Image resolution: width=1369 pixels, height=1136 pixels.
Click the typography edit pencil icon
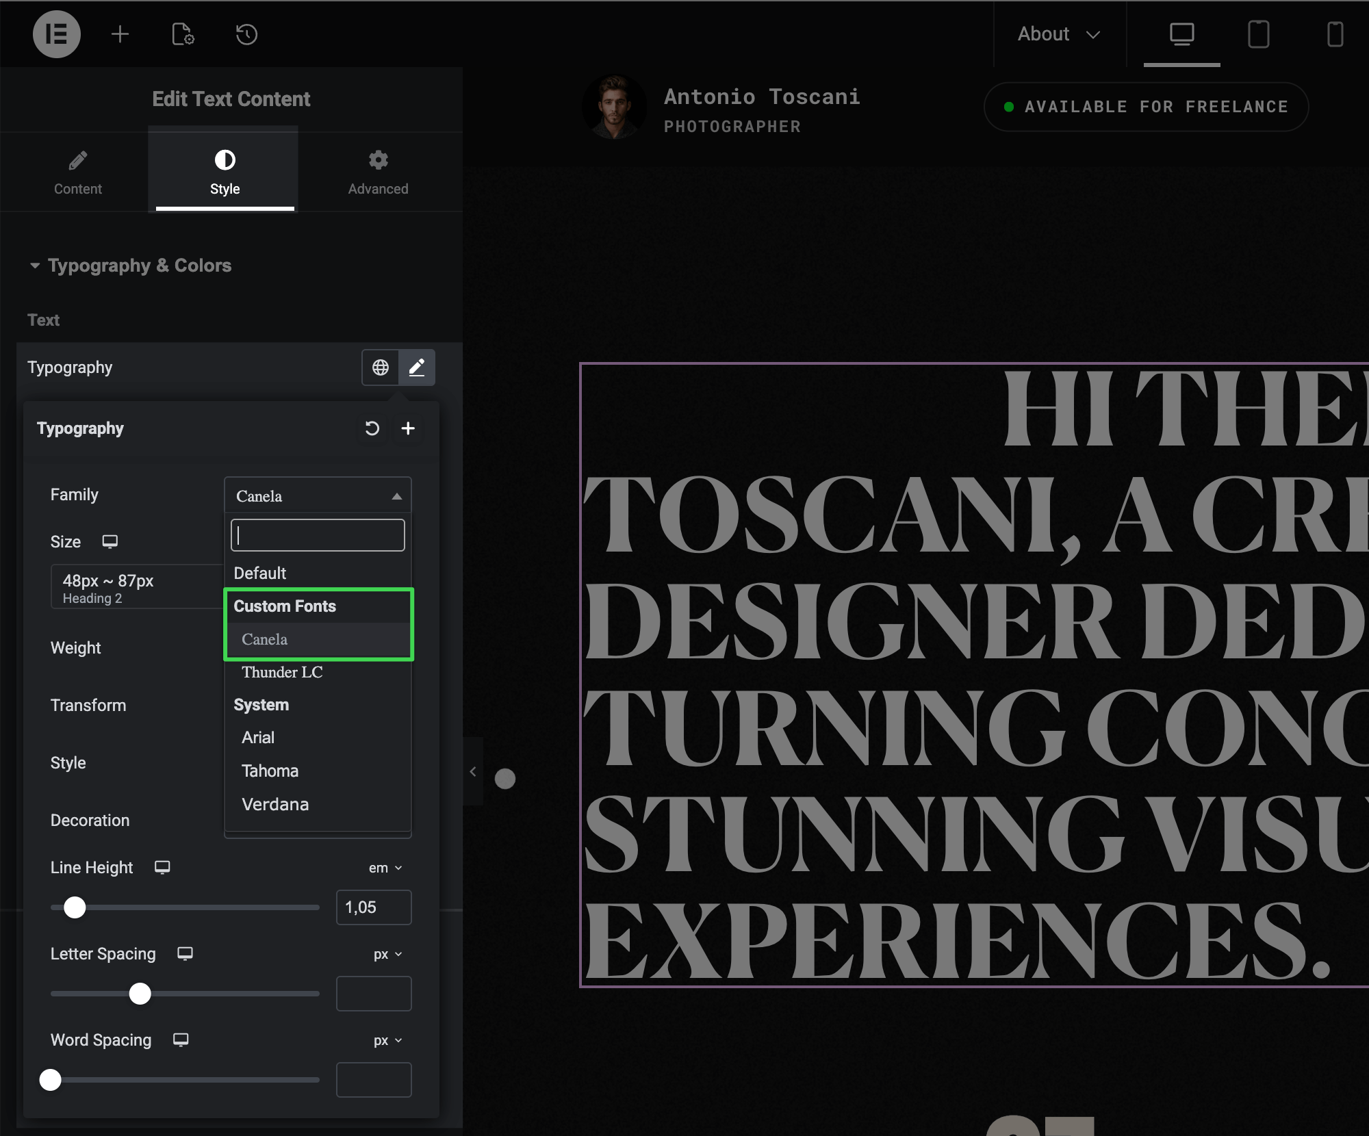tap(417, 367)
